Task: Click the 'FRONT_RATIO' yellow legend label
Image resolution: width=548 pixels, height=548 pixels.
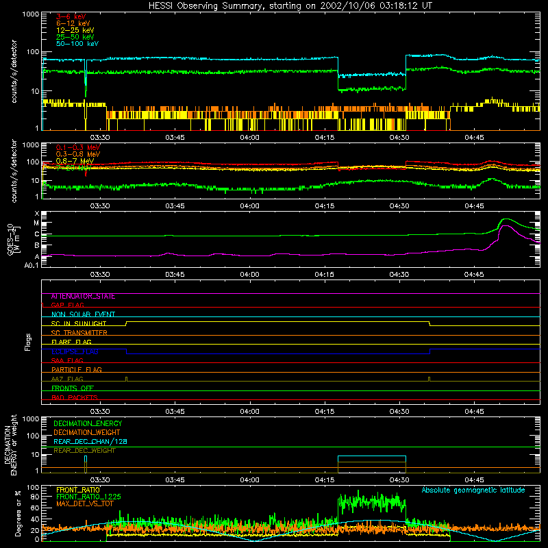Action: click(x=78, y=490)
